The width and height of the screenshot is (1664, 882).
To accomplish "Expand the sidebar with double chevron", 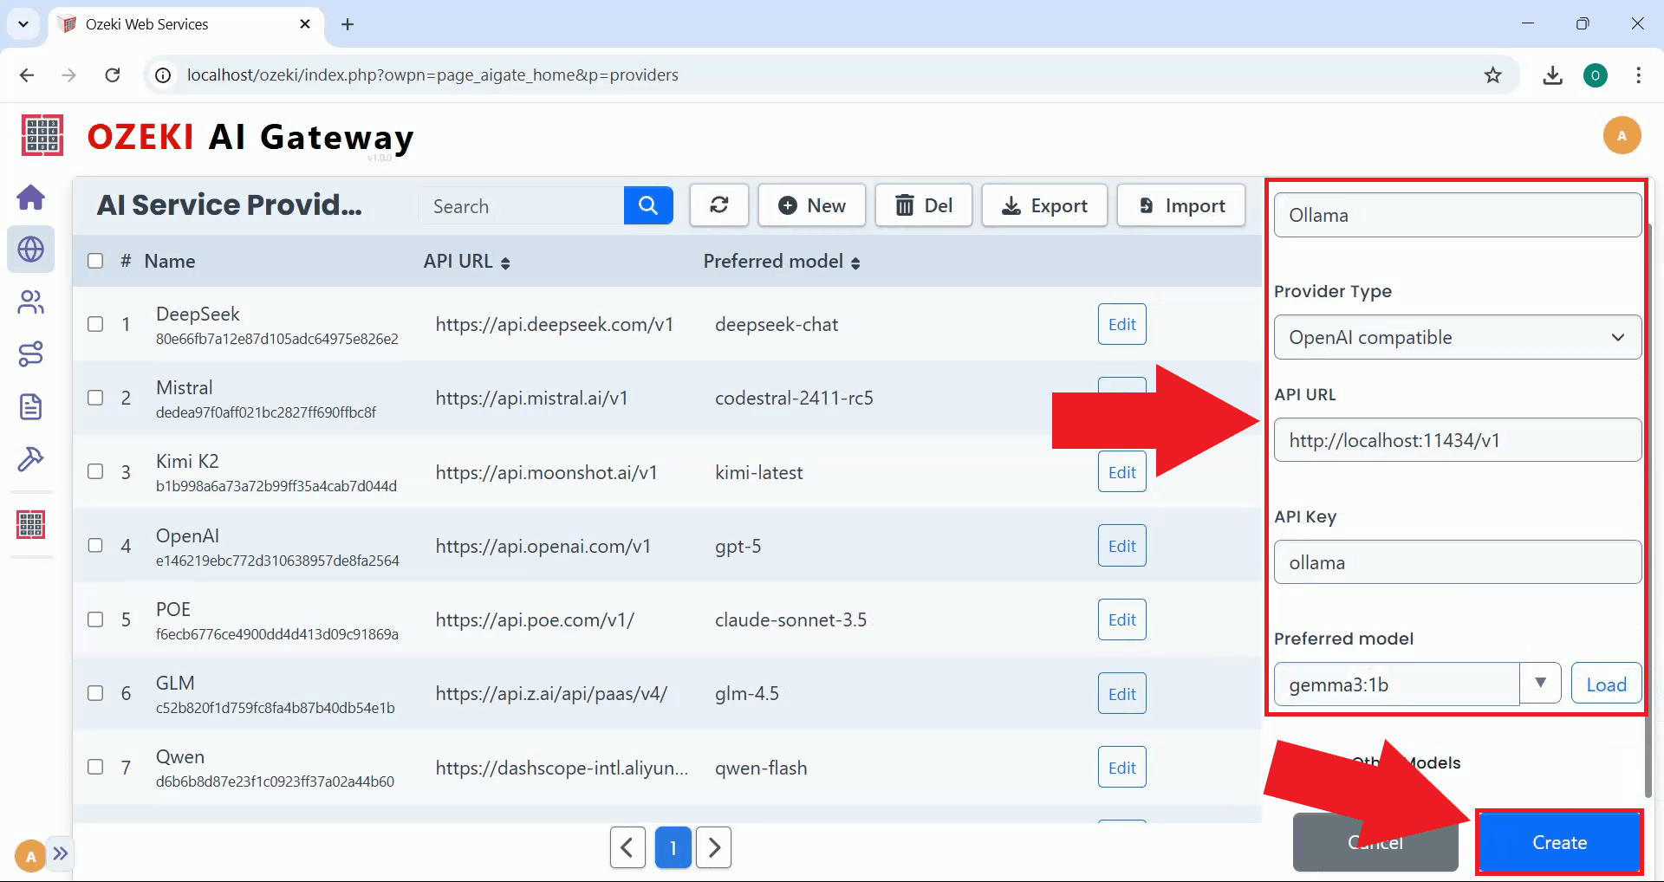I will [60, 853].
